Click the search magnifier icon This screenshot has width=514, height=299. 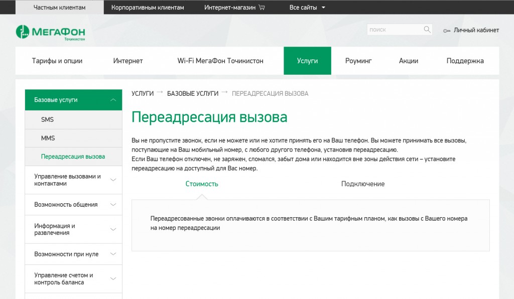click(x=427, y=30)
